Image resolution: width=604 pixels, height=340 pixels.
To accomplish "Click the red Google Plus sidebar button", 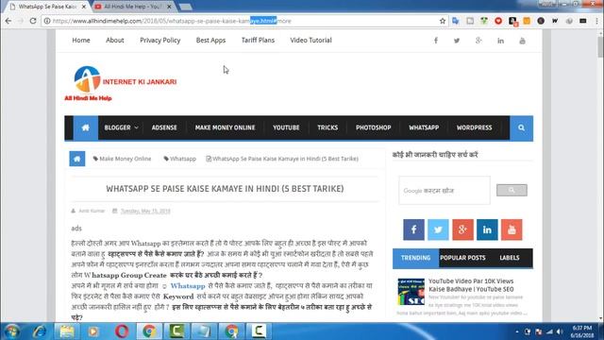I will point(462,229).
